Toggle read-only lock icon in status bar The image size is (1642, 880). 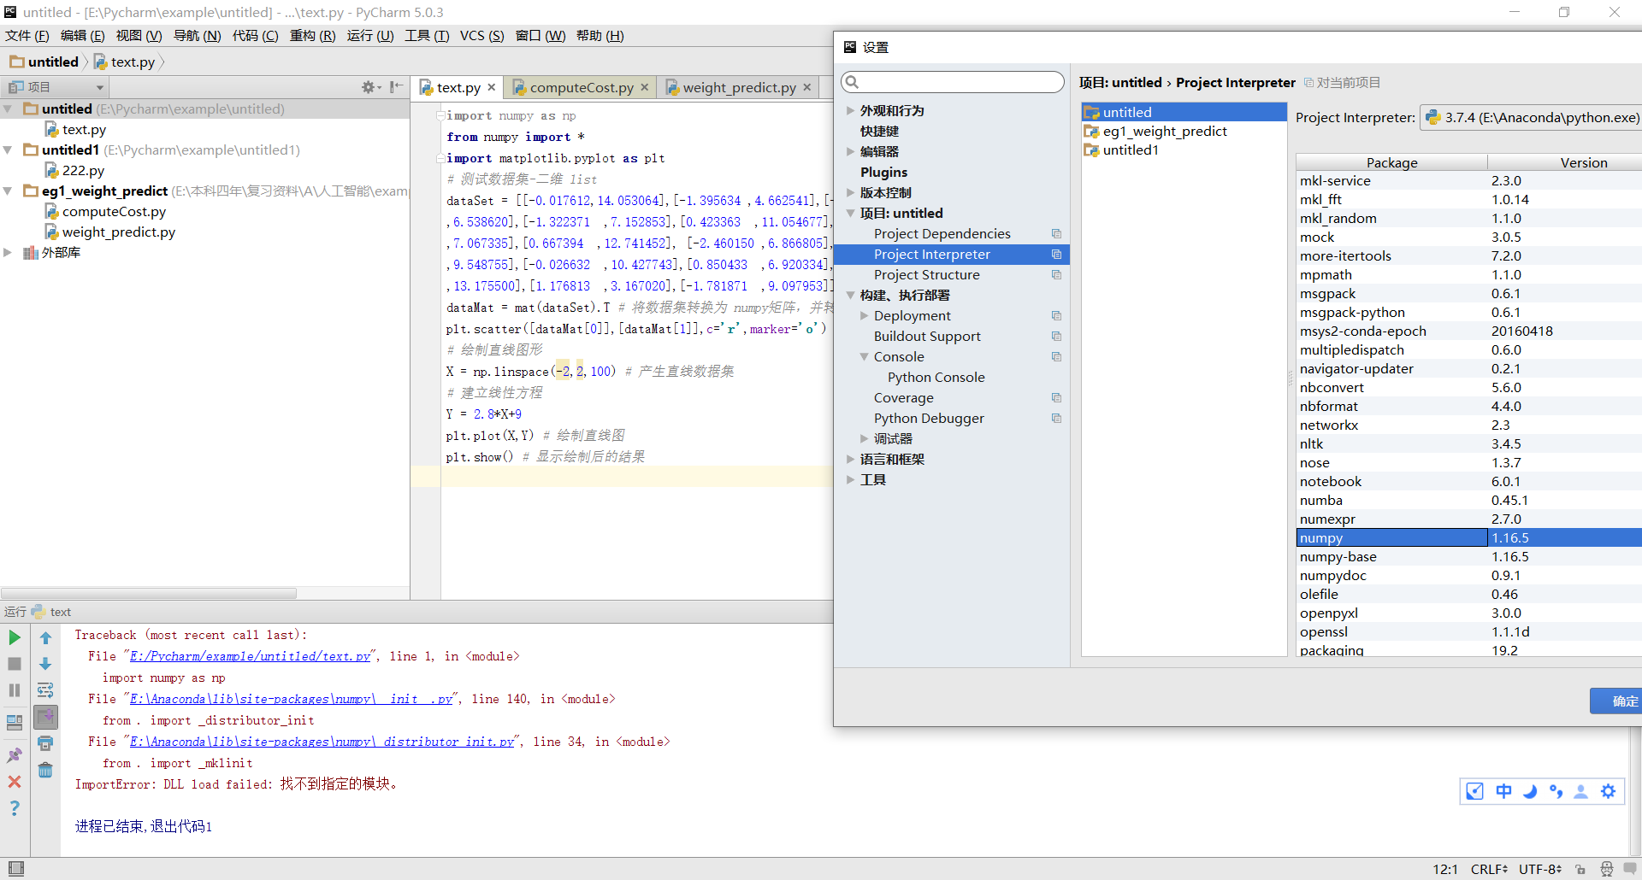[1580, 869]
